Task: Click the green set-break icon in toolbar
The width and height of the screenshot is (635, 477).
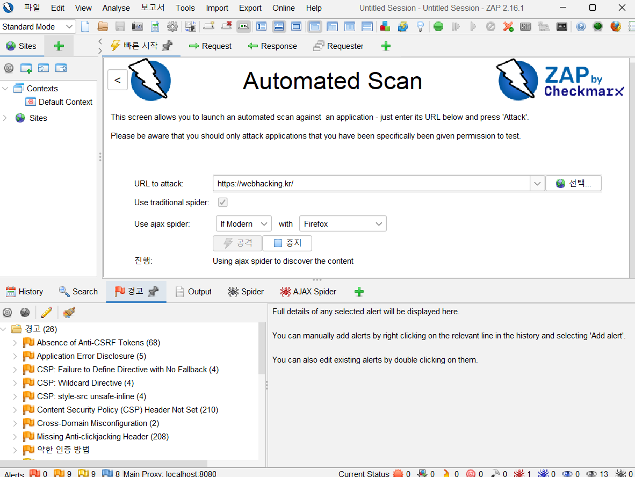Action: [x=438, y=26]
